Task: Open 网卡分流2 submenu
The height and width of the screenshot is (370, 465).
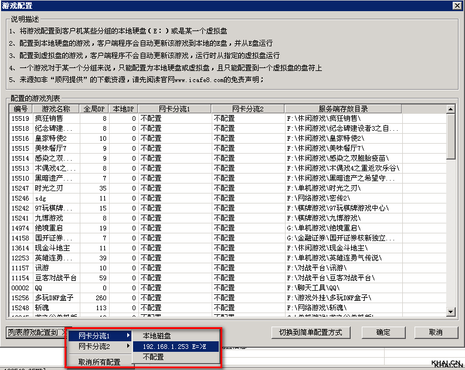Action: pyautogui.click(x=97, y=347)
